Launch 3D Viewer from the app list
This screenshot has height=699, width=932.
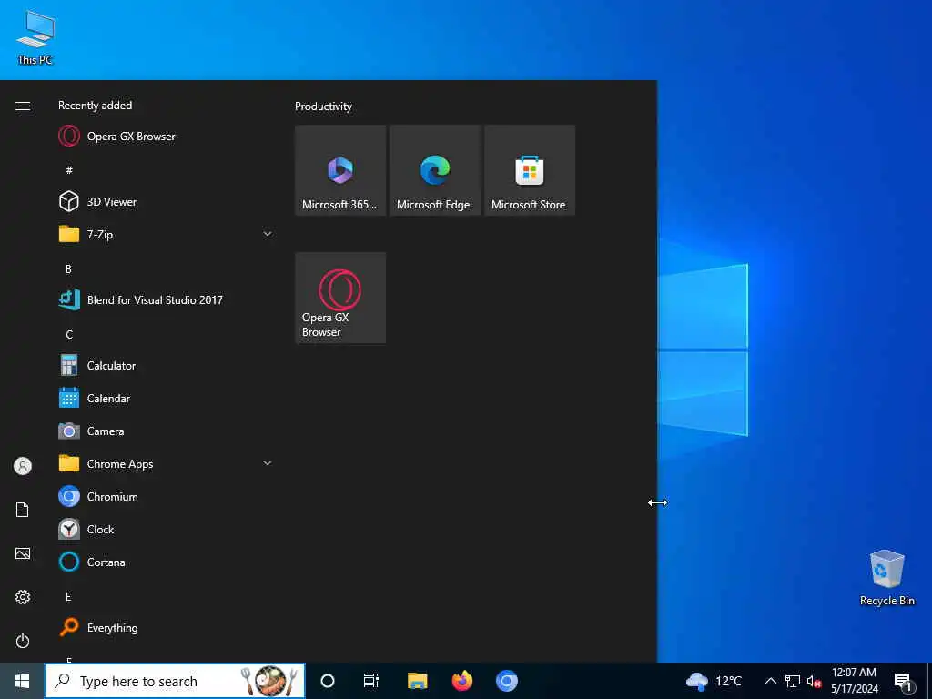click(166, 201)
